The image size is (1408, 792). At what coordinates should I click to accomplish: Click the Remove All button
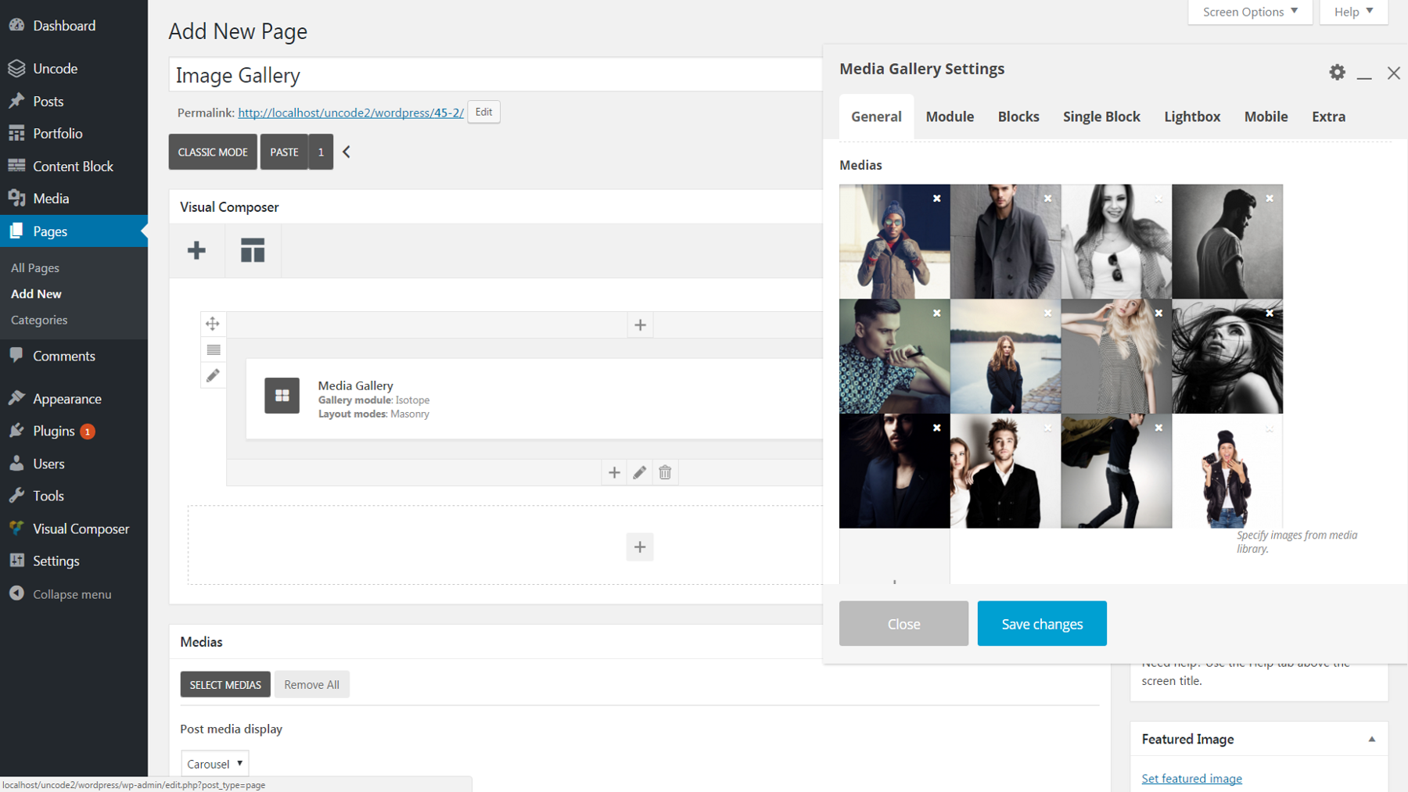click(x=311, y=684)
